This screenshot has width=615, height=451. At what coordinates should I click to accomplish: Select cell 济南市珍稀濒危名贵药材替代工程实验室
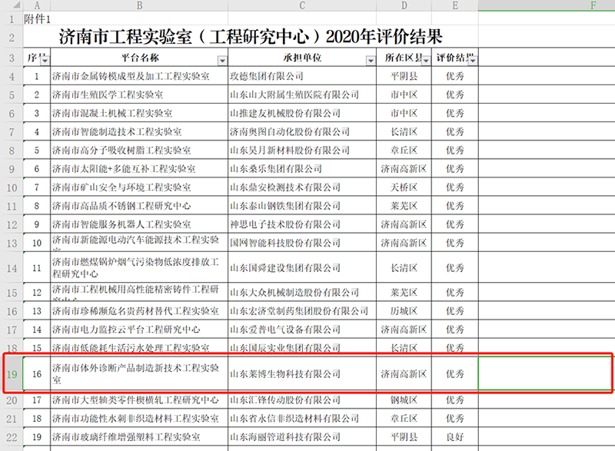click(139, 310)
